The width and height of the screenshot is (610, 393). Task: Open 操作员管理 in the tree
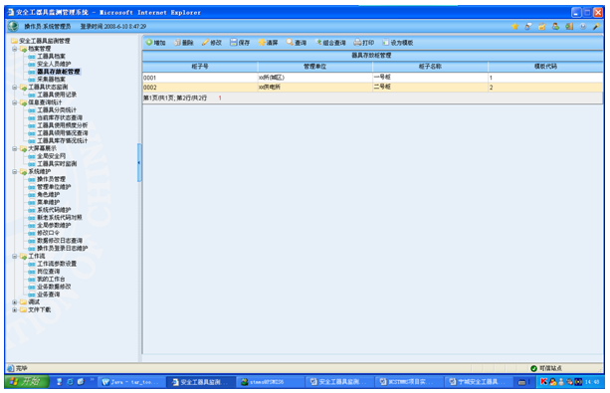(51, 179)
